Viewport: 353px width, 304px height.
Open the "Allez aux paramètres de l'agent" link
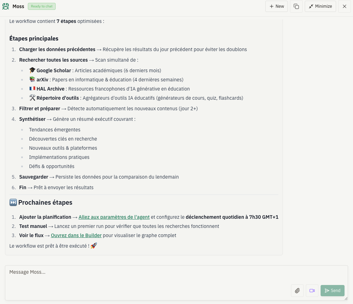114,217
